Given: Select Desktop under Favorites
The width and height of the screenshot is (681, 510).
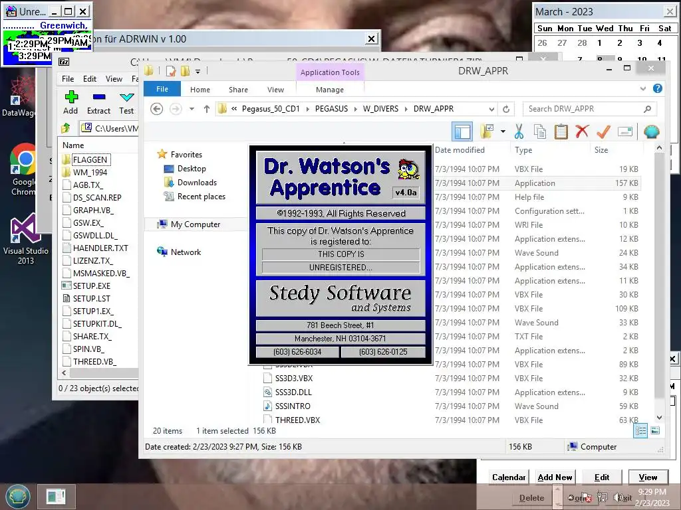Looking at the screenshot, I should (x=192, y=168).
